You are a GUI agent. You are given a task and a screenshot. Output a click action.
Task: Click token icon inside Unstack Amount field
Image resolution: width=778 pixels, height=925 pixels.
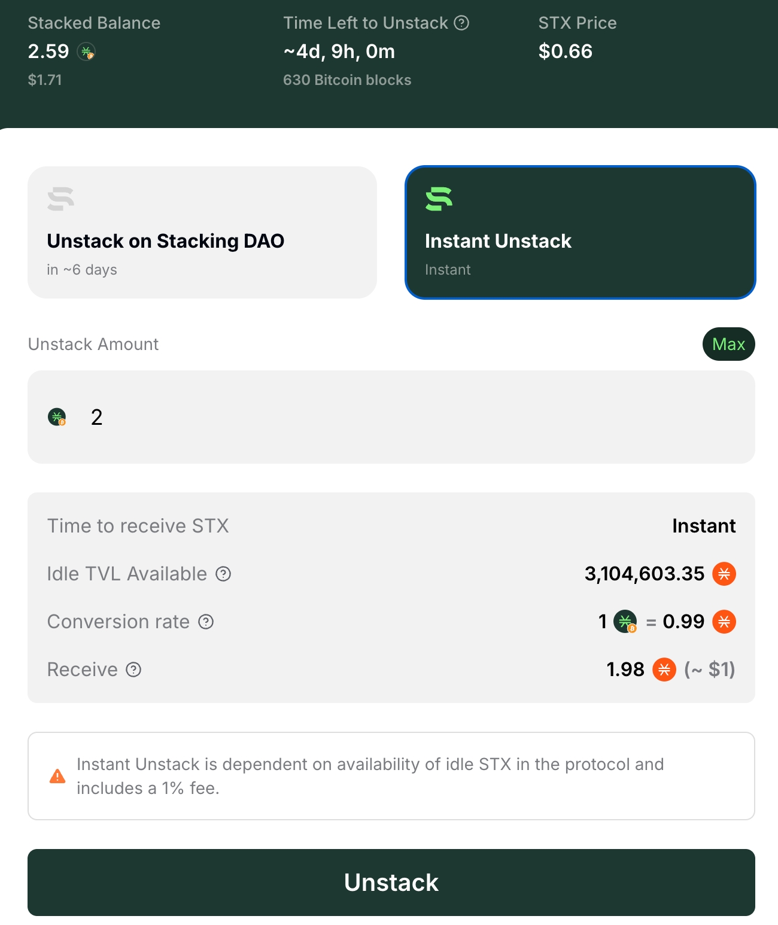pos(57,417)
